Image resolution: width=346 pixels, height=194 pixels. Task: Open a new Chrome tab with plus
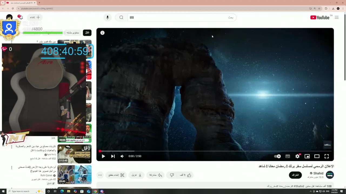39,3
